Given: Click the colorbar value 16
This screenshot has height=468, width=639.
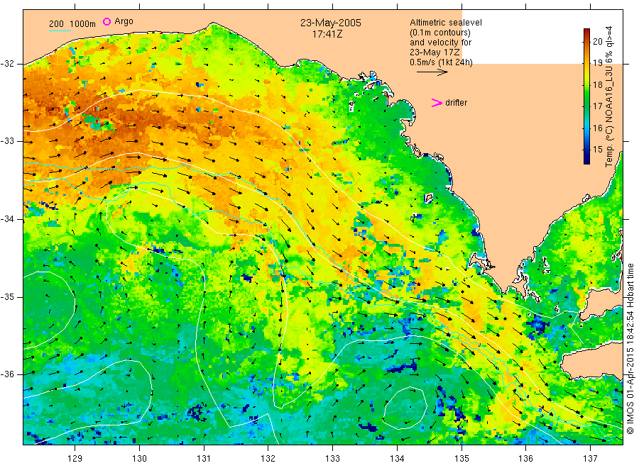Looking at the screenshot, I should coord(597,128).
